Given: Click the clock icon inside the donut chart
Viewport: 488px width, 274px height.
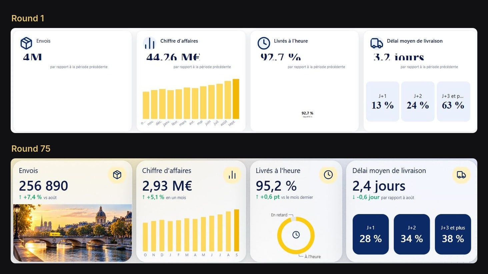Looking at the screenshot, I should 296,235.
